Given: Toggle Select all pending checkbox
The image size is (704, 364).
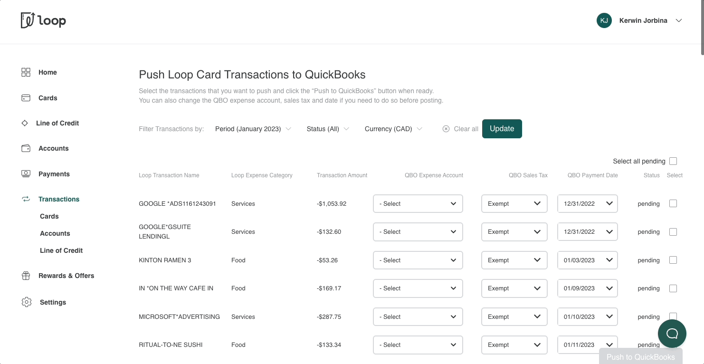Looking at the screenshot, I should tap(673, 161).
